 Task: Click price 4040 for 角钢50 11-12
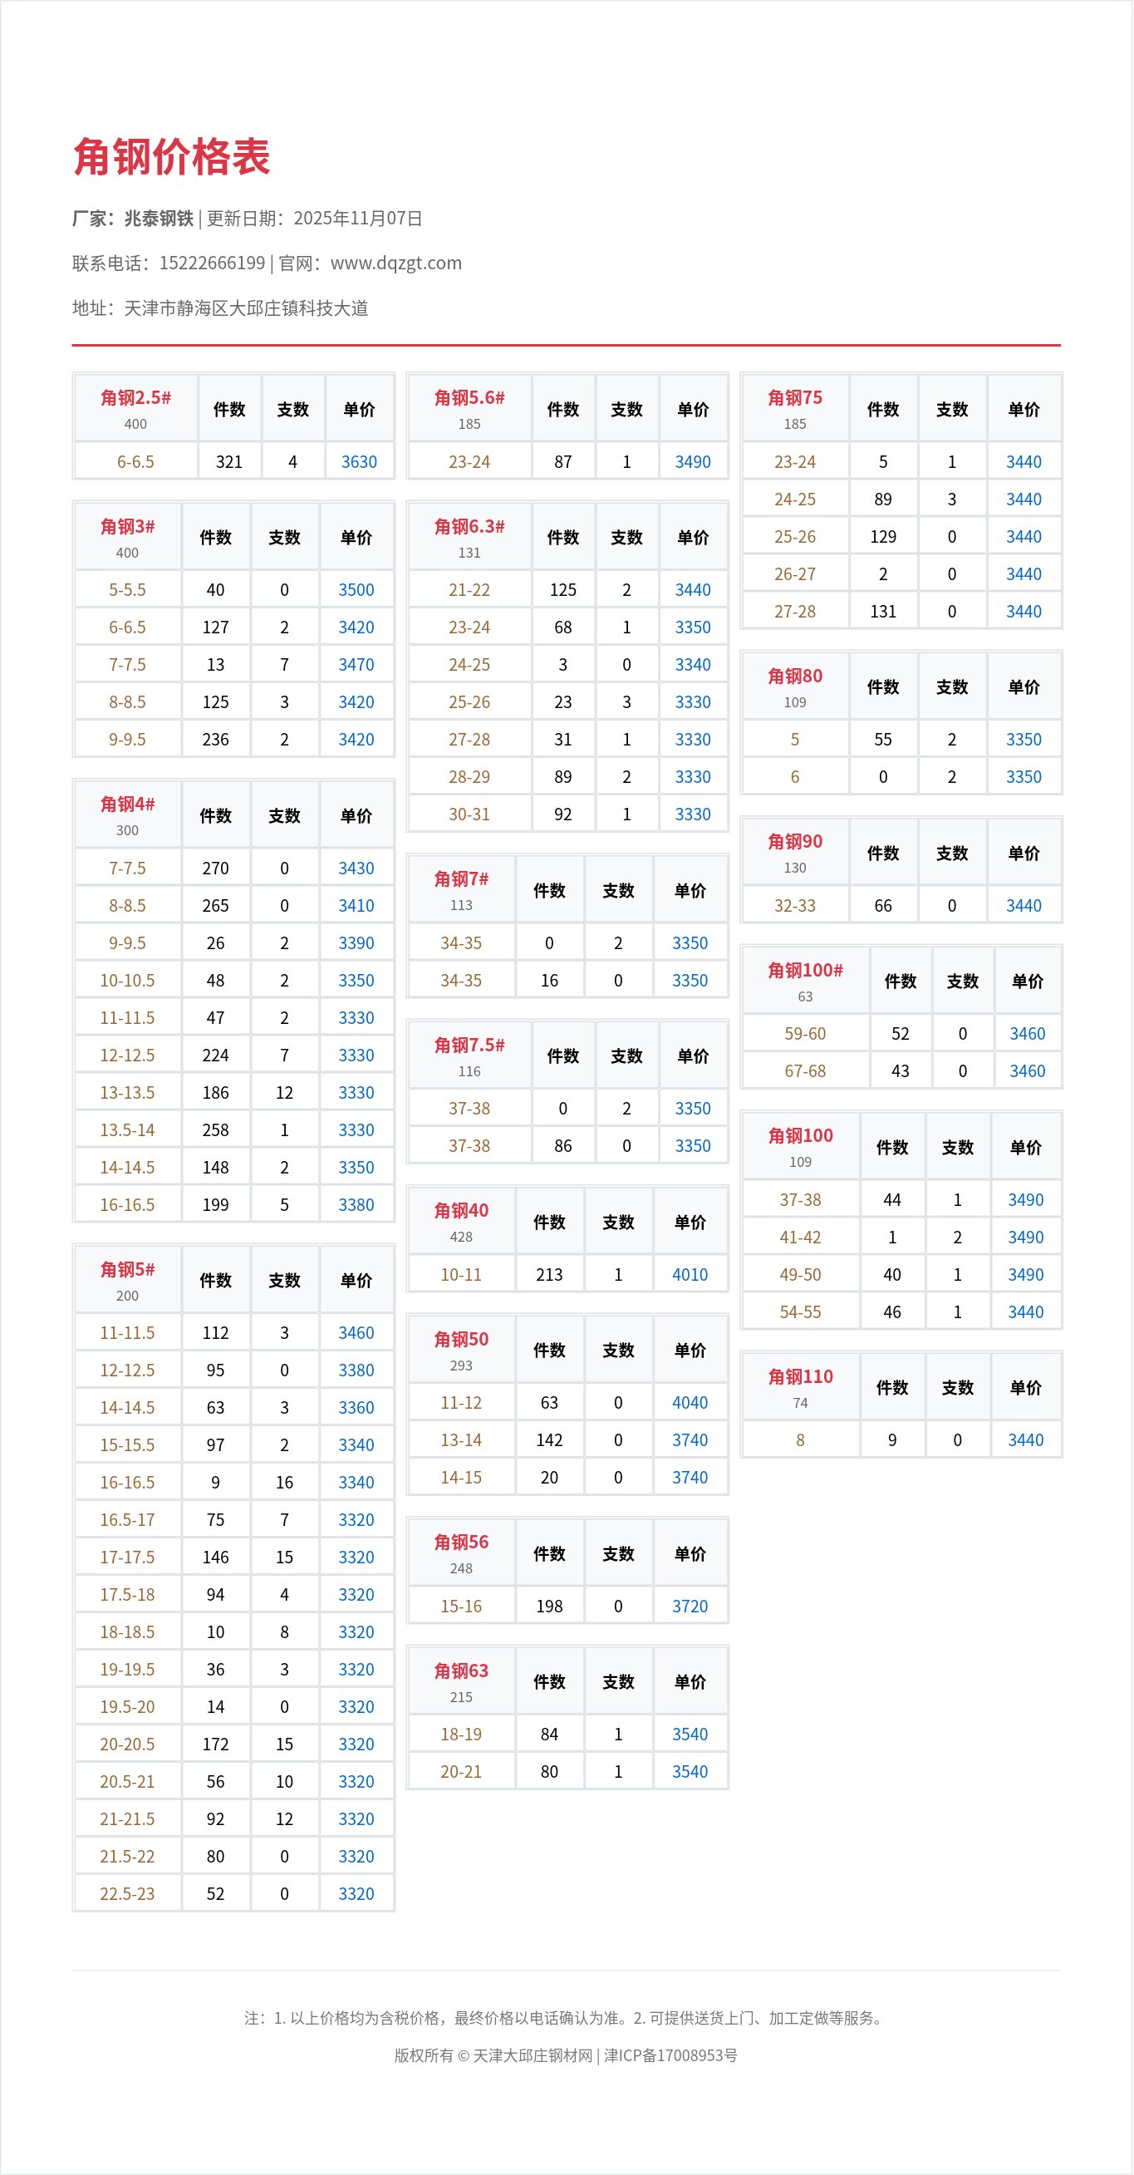coord(690,1402)
